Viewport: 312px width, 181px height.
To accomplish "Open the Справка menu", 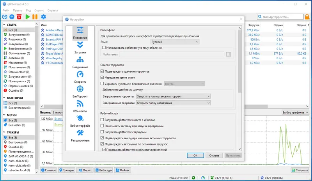I will (53, 11).
